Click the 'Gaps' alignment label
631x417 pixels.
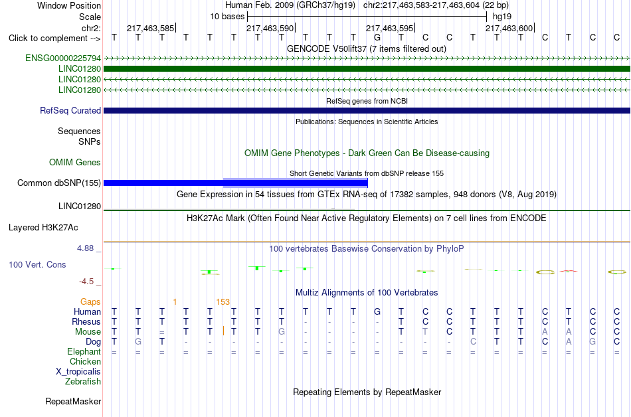[x=90, y=302]
